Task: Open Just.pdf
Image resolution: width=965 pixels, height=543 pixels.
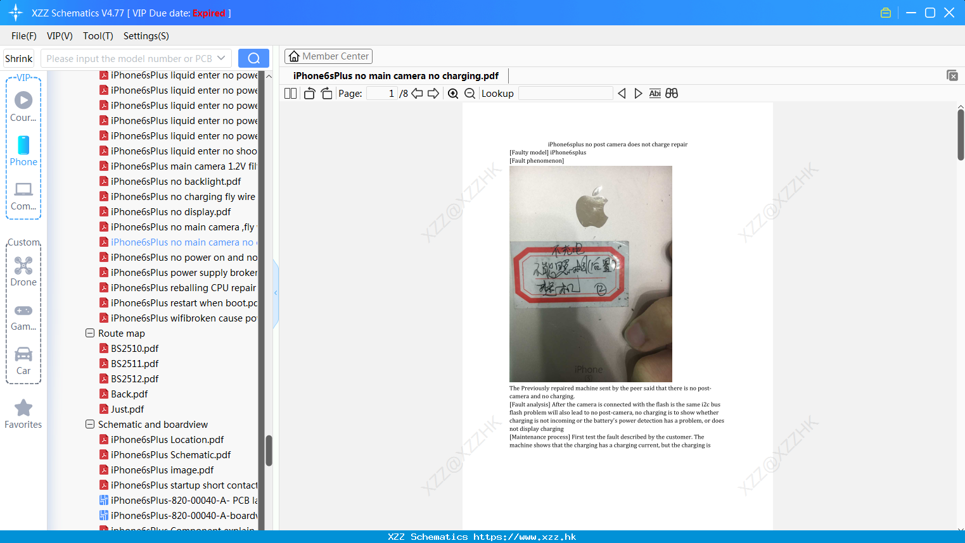Action: pyautogui.click(x=122, y=409)
